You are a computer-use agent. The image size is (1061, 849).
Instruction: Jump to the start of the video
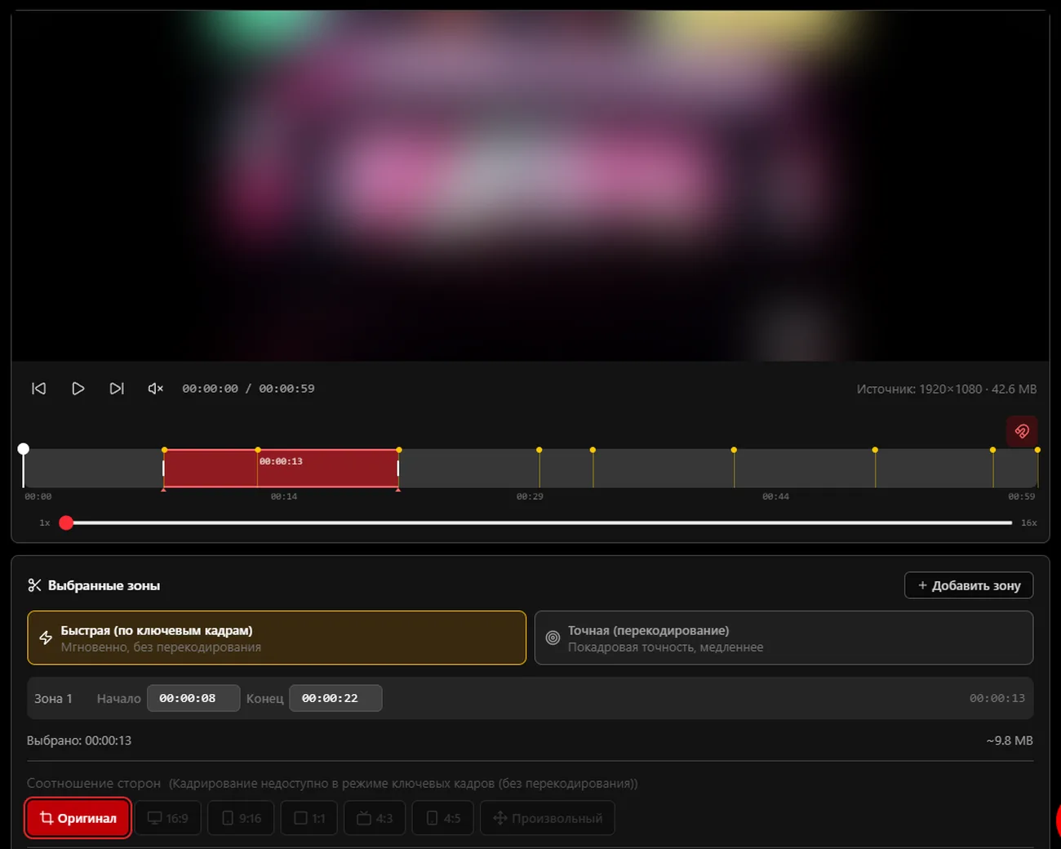click(38, 389)
